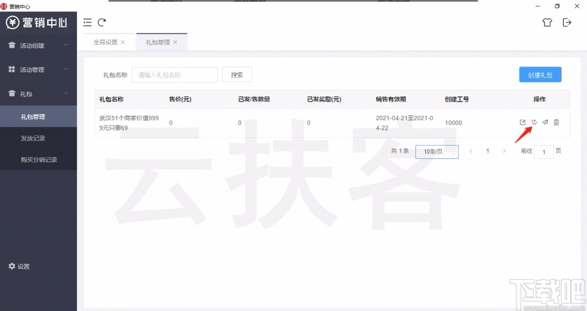This screenshot has width=587, height=311.
Task: Go to the previous page arrow
Action: 471,151
